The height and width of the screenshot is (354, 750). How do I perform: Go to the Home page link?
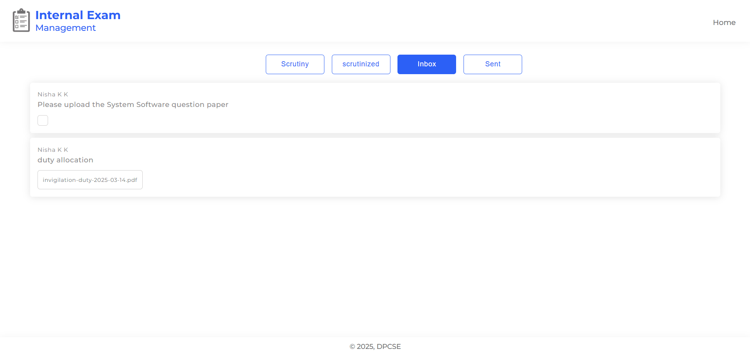pos(724,23)
